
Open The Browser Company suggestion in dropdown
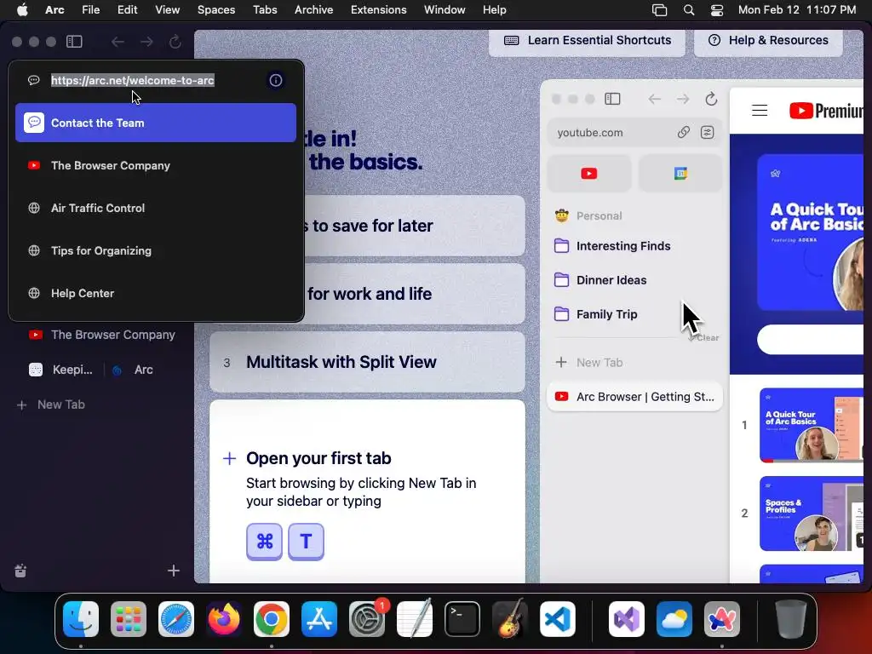click(156, 166)
